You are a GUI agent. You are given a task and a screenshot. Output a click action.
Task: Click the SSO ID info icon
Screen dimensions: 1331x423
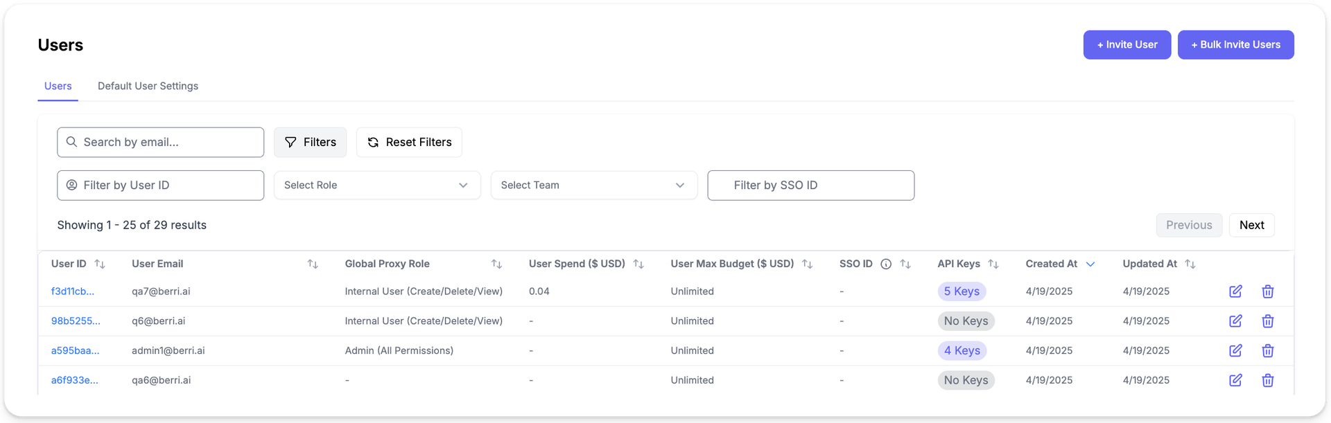pos(885,264)
